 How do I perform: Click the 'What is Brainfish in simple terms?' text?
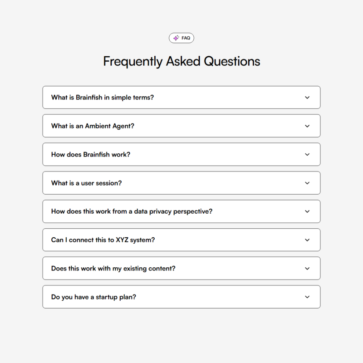103,98
